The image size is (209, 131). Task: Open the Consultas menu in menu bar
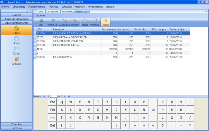click(67, 7)
